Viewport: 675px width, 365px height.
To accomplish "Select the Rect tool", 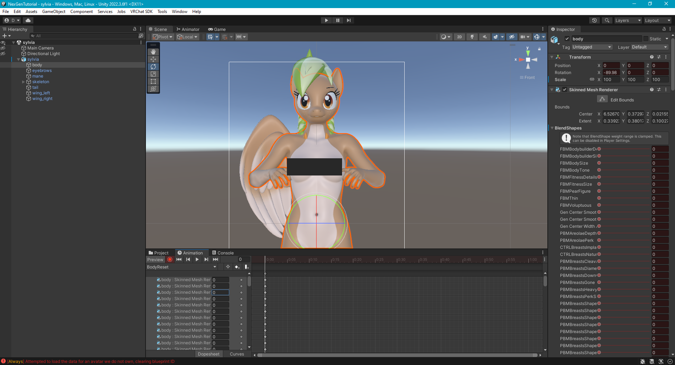I will [153, 81].
